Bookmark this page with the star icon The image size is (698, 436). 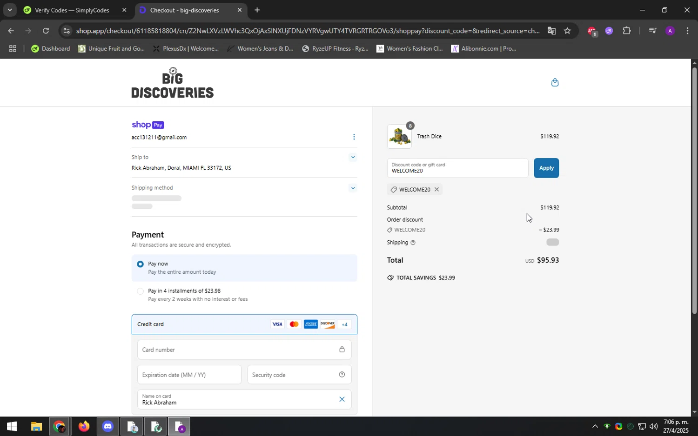[x=567, y=31]
